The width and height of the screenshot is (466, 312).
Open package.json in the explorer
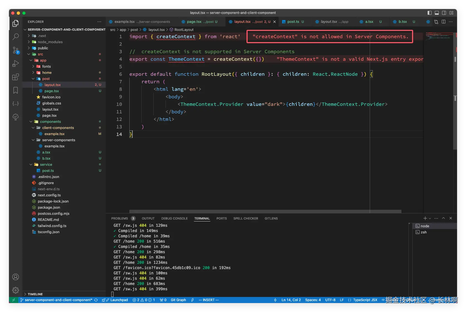(49, 208)
